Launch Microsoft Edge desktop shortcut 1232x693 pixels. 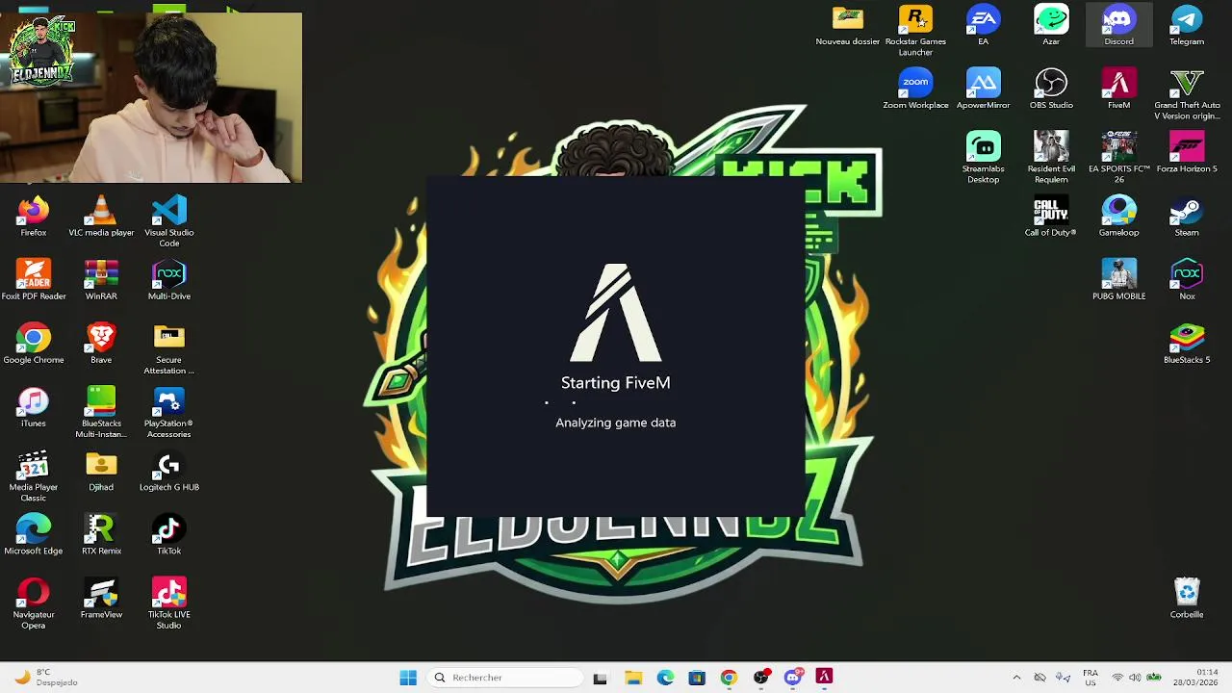33,534
